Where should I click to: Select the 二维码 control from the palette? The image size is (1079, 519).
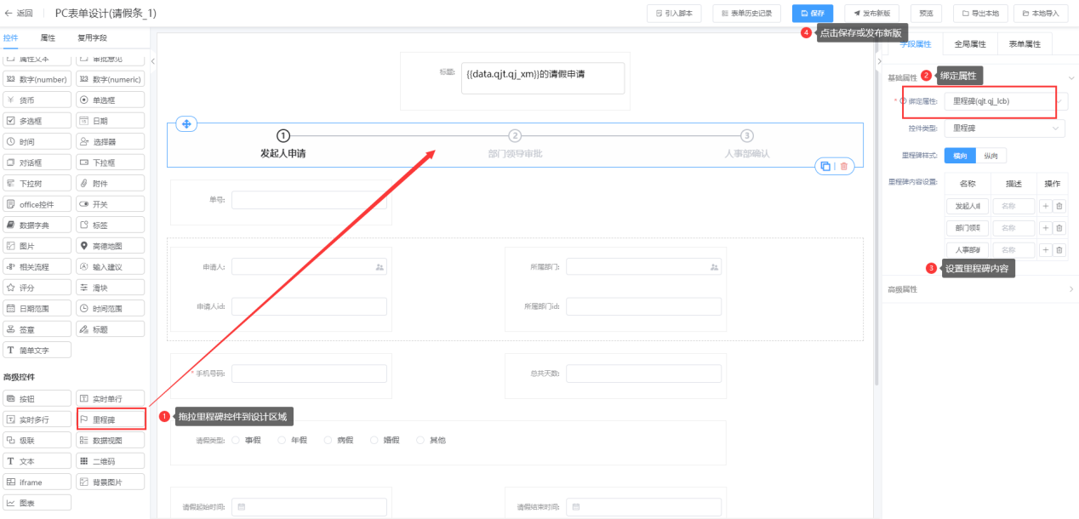(x=111, y=461)
